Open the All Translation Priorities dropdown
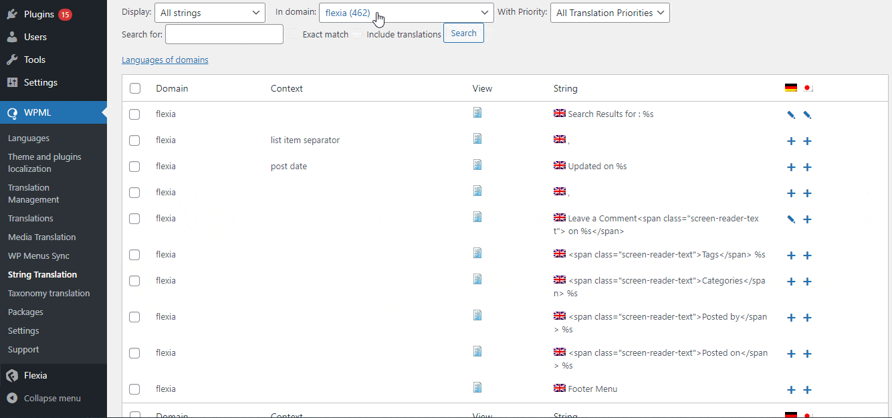 (610, 13)
